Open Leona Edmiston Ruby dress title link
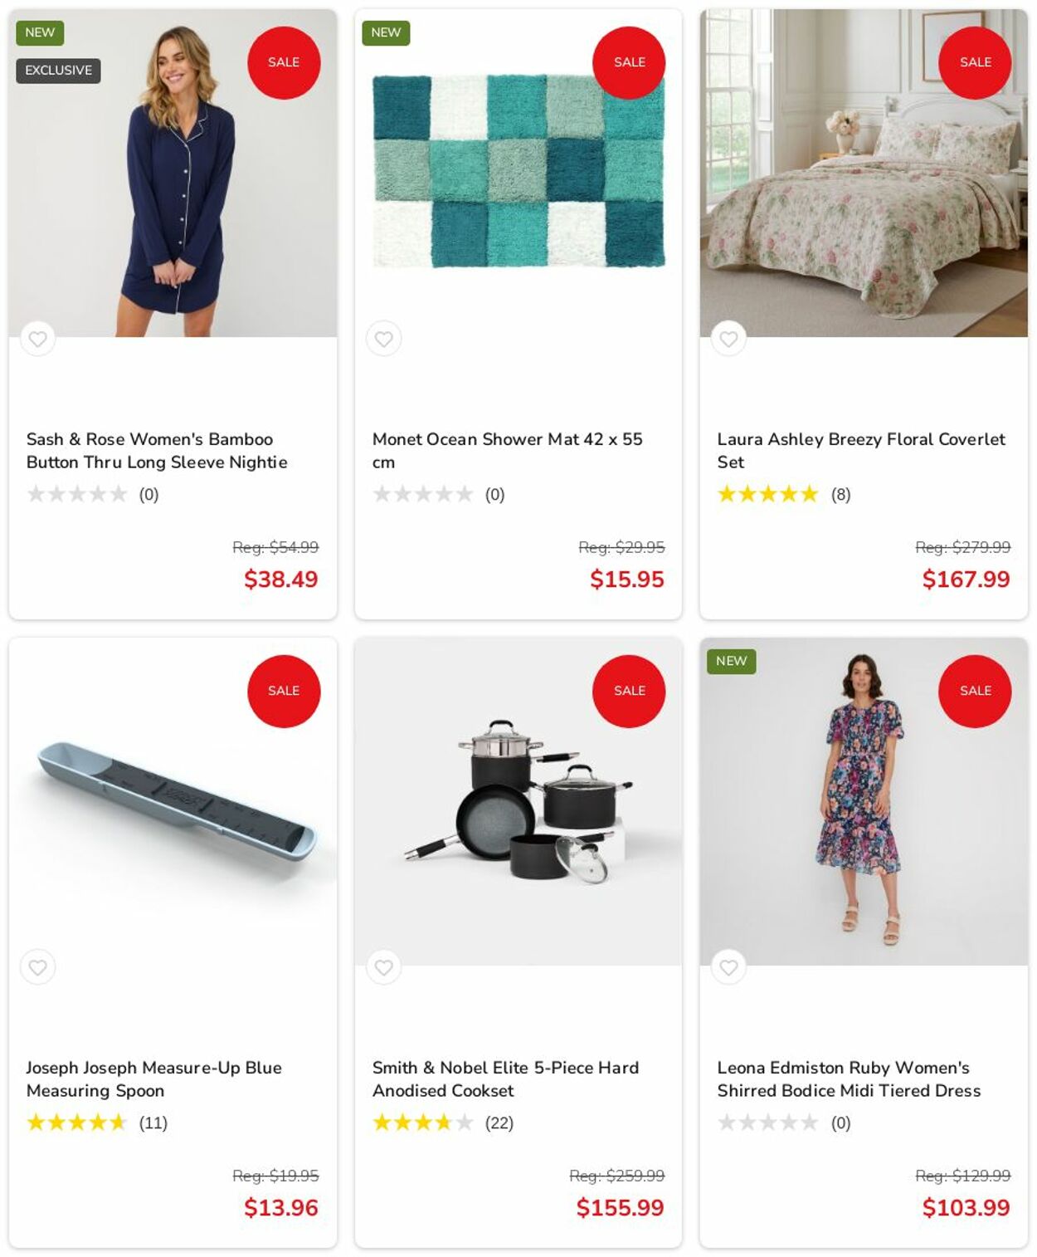Screen dimensions: 1037x1257 coord(849,1078)
